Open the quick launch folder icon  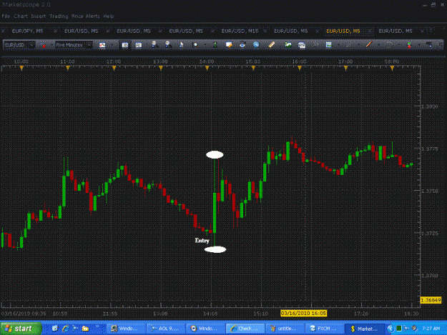(x=85, y=329)
